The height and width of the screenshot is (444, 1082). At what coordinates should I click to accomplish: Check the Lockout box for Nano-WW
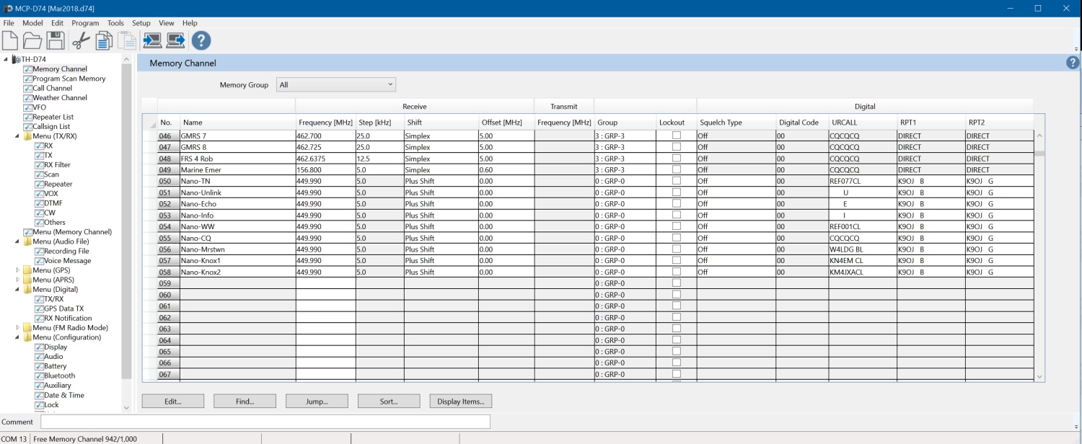[677, 226]
